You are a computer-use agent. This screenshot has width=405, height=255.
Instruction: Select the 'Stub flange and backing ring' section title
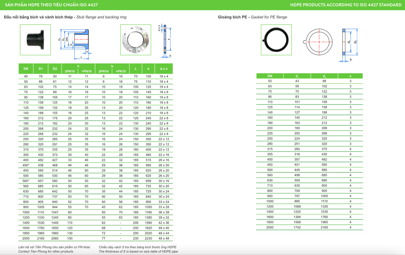[x=65, y=17]
